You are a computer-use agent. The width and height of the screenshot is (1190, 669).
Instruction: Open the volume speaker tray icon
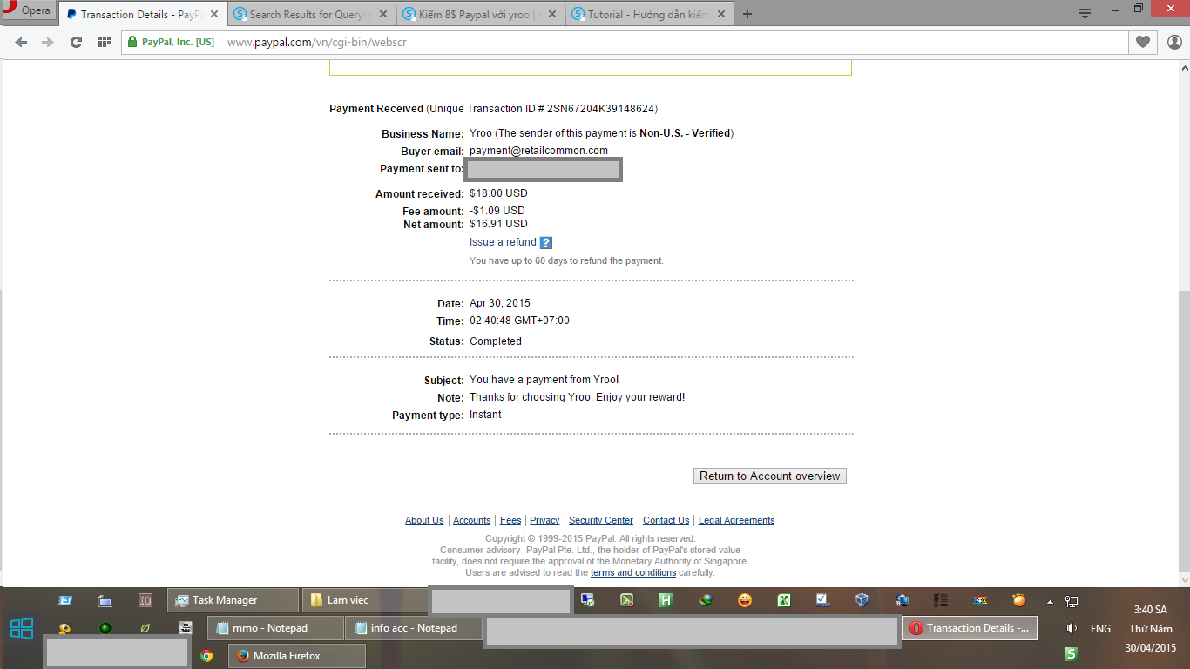pos(1072,628)
